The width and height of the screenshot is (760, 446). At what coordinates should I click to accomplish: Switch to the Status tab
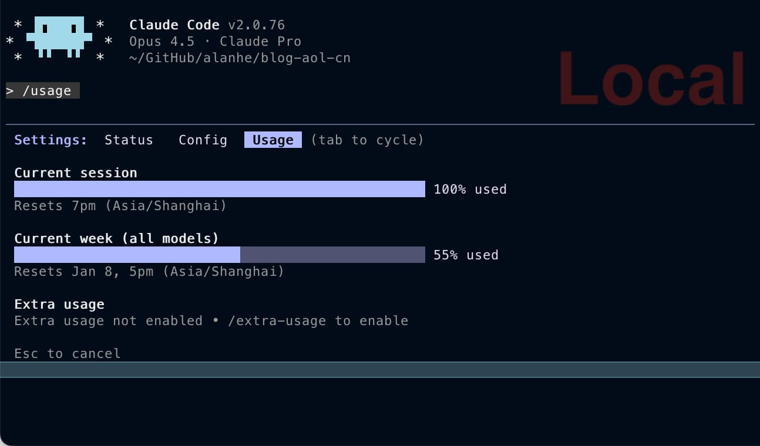pyautogui.click(x=129, y=140)
